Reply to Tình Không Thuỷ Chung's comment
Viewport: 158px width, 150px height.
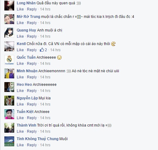tap(32, 145)
